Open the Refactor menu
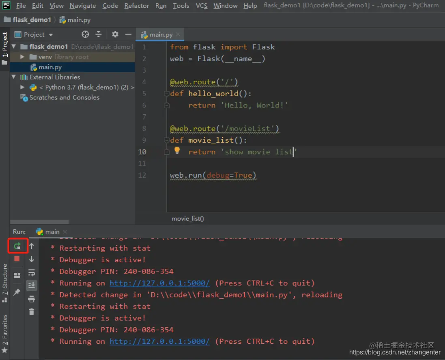Screen dimensions: 445x360 click(137, 6)
